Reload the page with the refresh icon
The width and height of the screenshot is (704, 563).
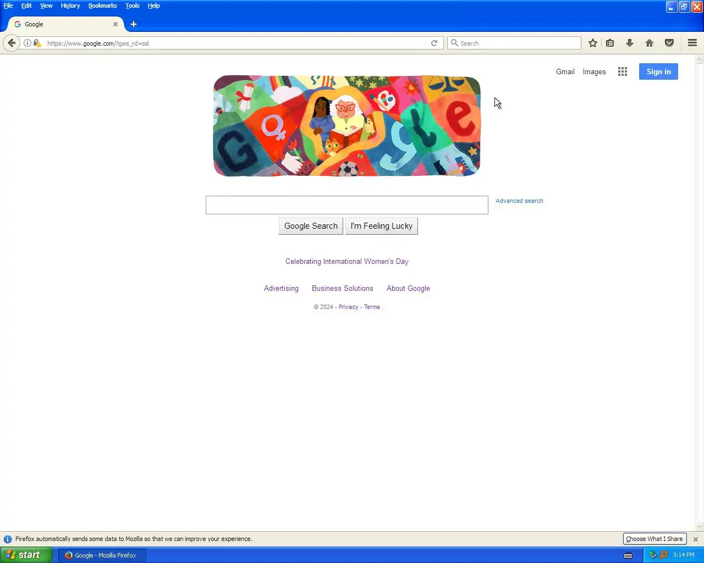[x=434, y=43]
